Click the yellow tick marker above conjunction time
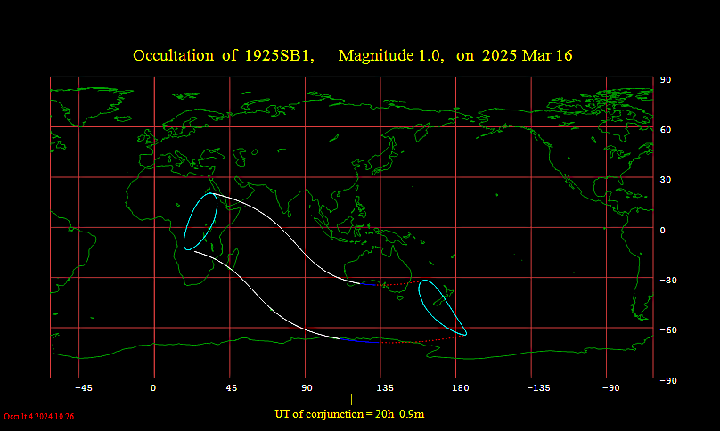The image size is (720, 431). coord(351,400)
